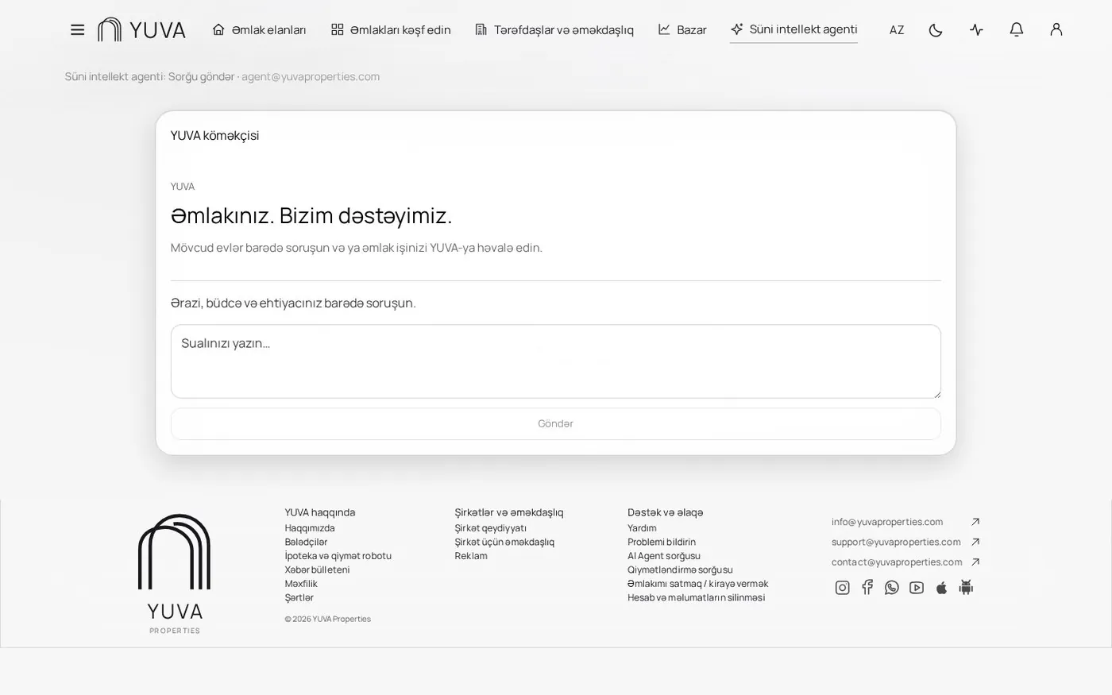Screen dimensions: 1112x695
Task: Open Apple app icon in footer
Action: tap(941, 588)
